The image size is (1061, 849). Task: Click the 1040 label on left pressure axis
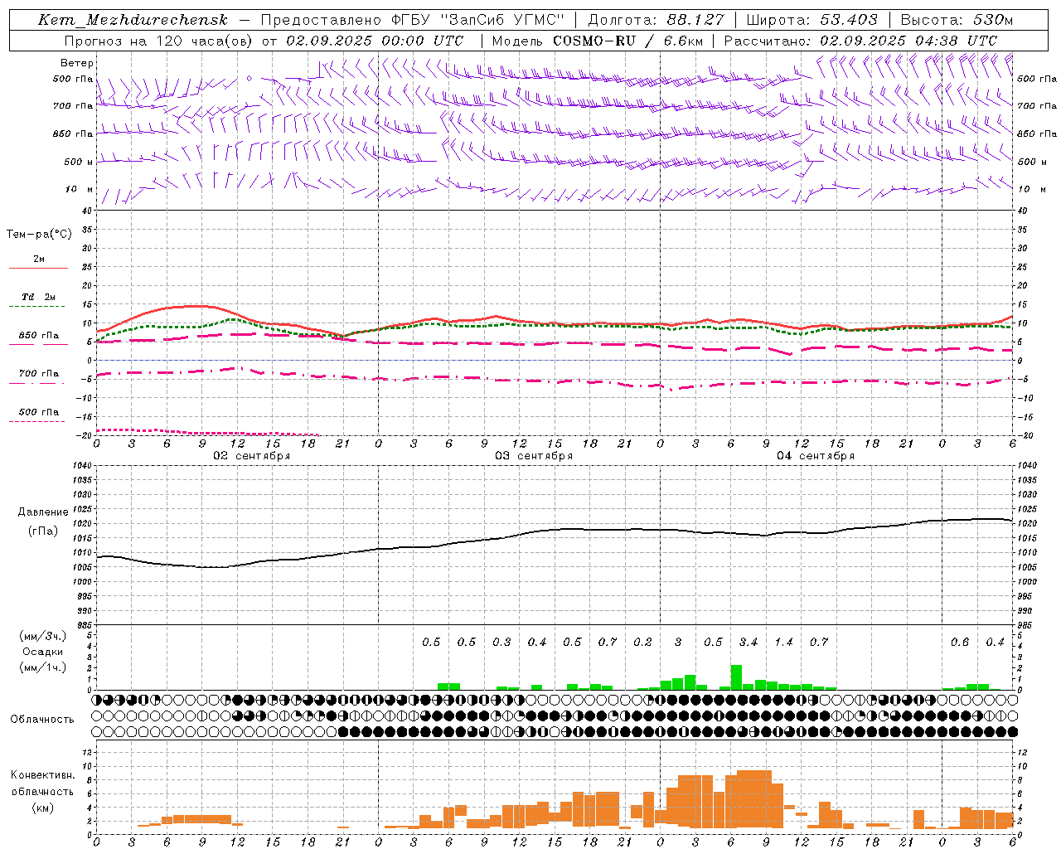[x=81, y=465]
